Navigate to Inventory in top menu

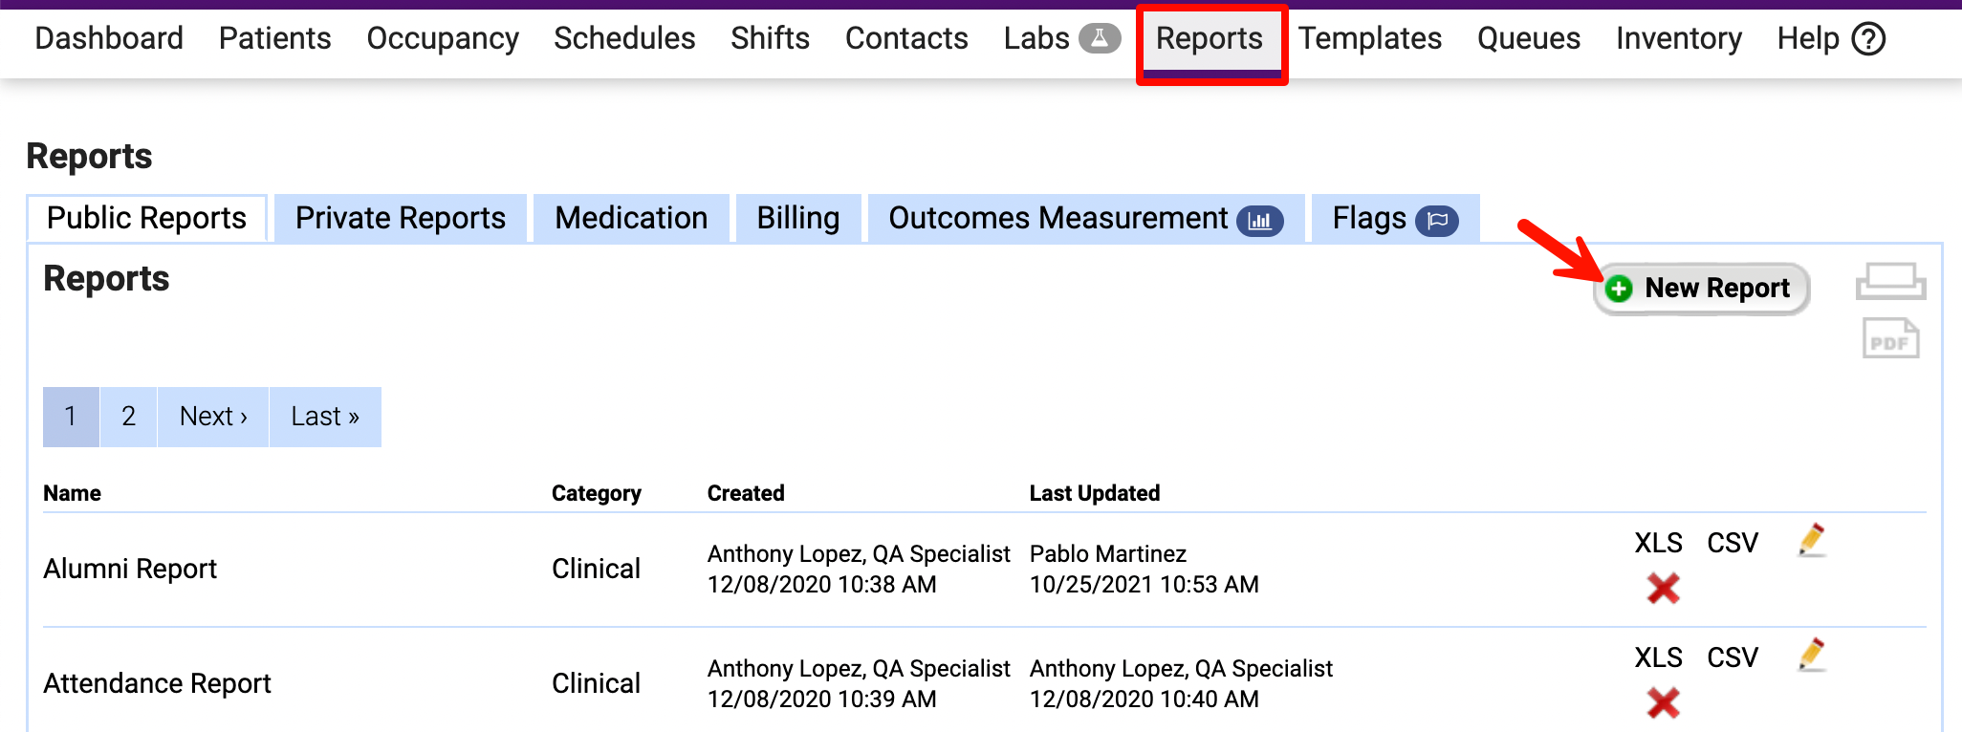pyautogui.click(x=1678, y=38)
